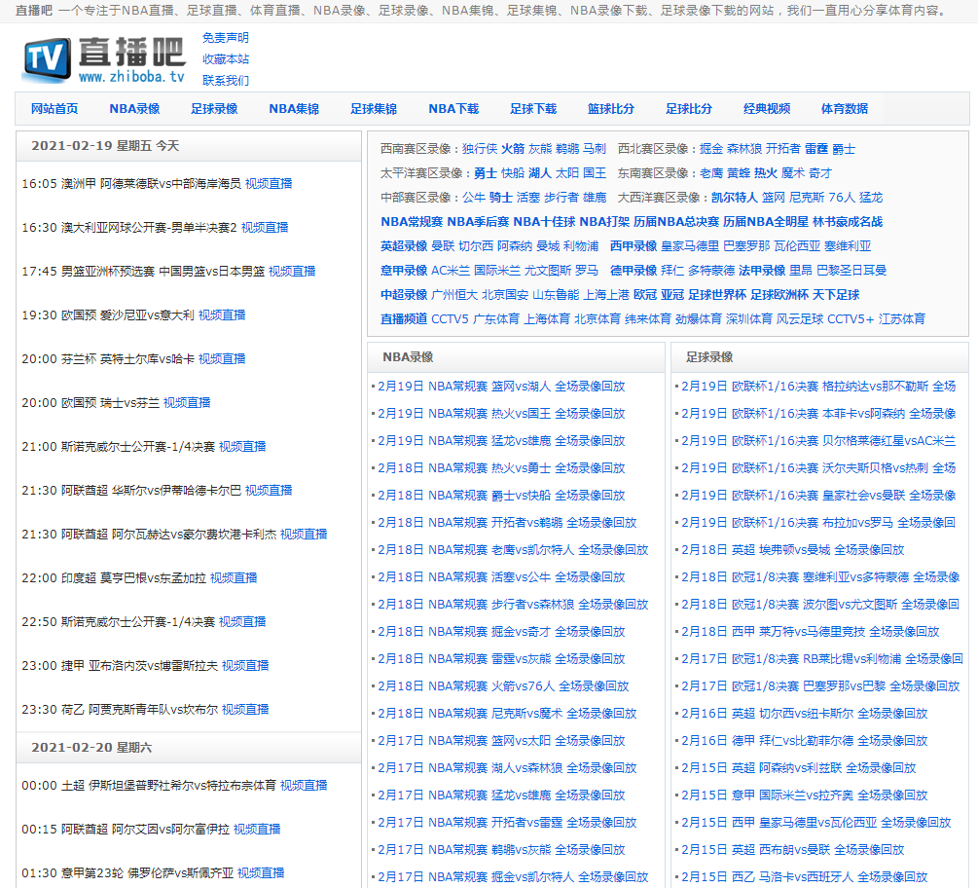Click 雷霆 team link
Screen dimensions: 978x888
tap(815, 149)
